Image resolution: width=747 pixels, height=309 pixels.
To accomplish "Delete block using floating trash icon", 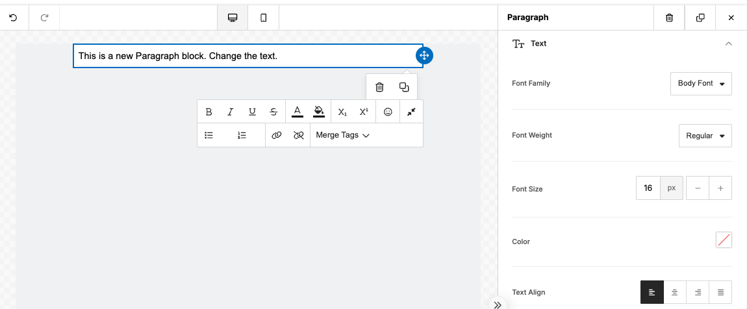I will pos(380,87).
